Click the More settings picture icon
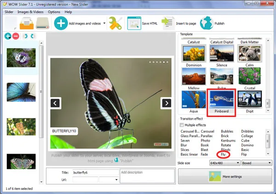This screenshot has width=276, height=194. coord(215,177)
